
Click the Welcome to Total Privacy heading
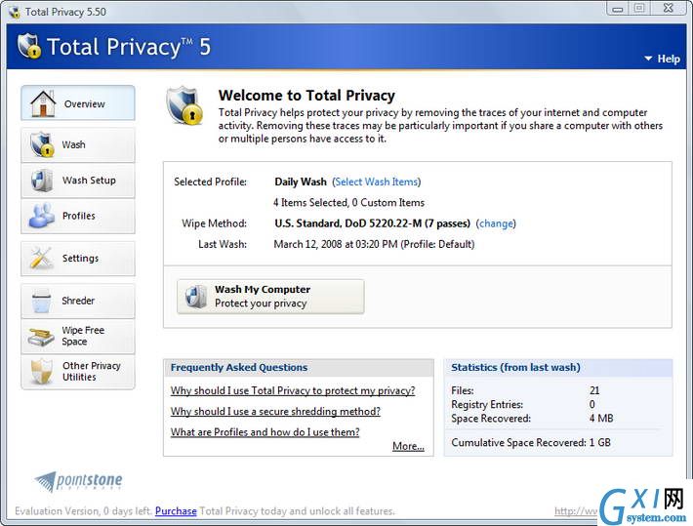pyautogui.click(x=306, y=96)
